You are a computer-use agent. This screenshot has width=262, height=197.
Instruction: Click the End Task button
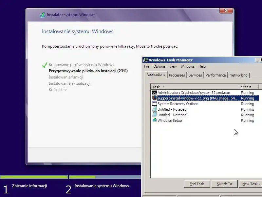[197, 184]
